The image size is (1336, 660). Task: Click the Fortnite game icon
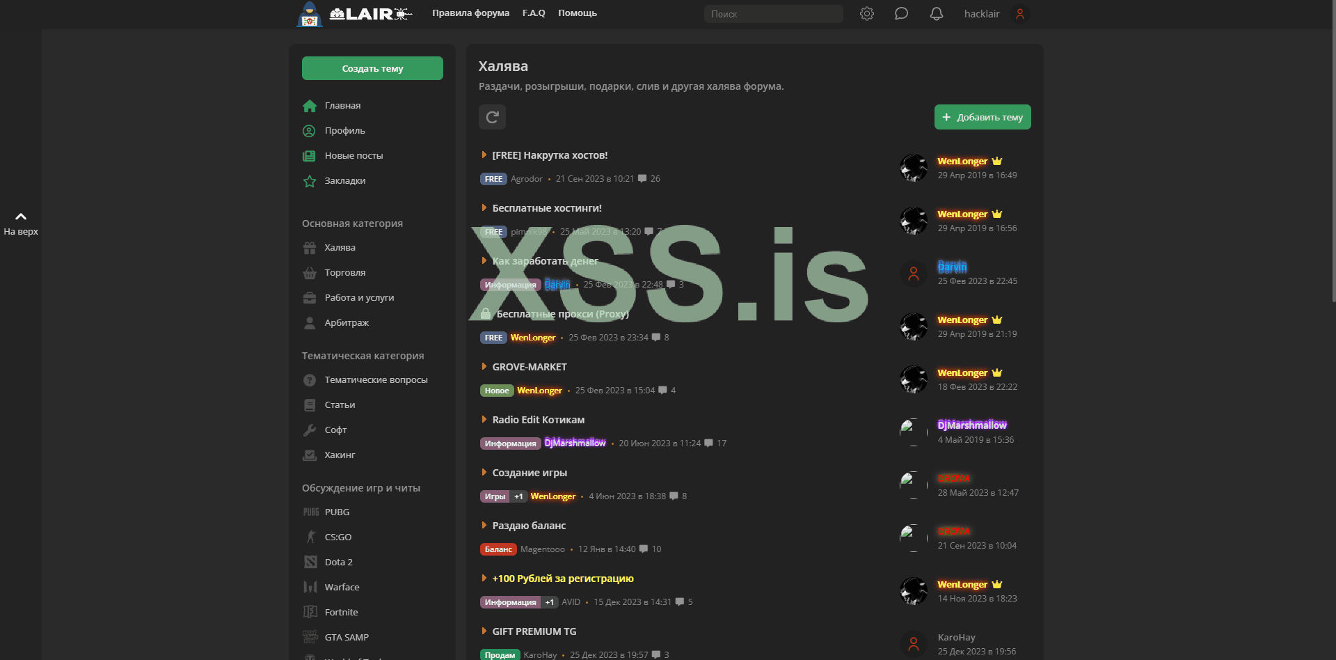[x=310, y=613]
